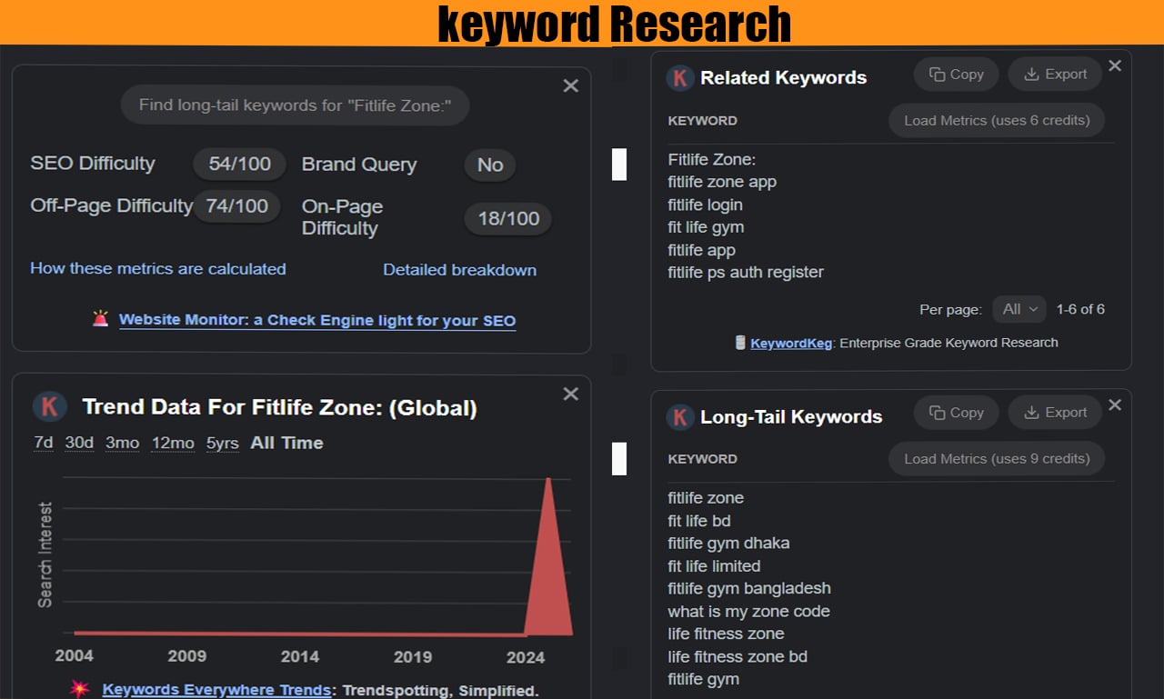Select long-tail keyword 'fitlife gym bangladesh'
Viewport: 1164px width, 699px height.
pos(749,589)
